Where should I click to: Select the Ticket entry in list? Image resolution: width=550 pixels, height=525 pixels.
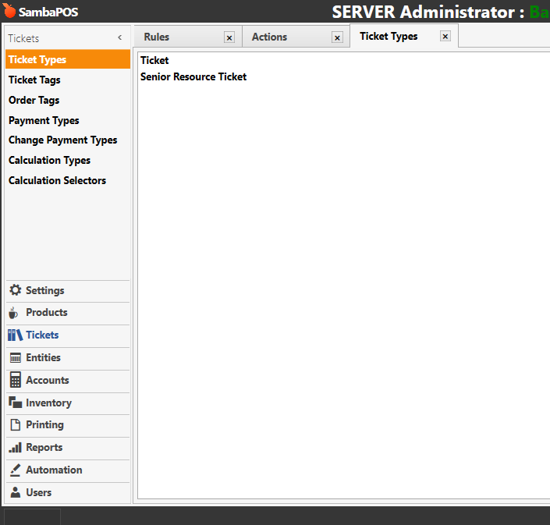coord(154,60)
